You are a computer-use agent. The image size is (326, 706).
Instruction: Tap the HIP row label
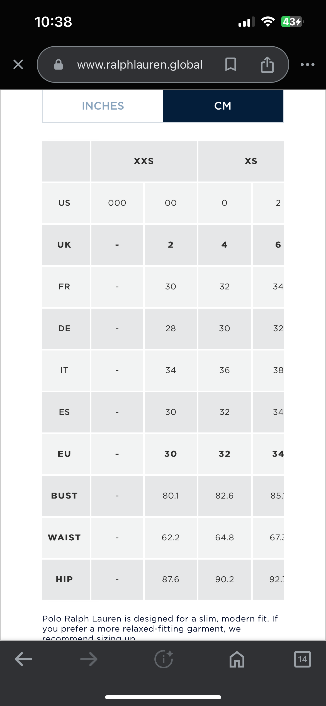[x=64, y=579]
